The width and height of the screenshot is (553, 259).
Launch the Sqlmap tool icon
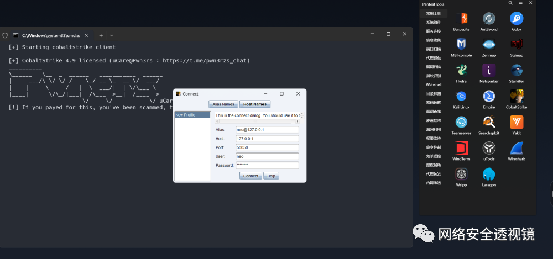tap(517, 44)
